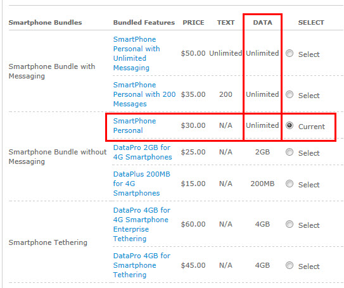344x288 pixels.
Task: Click the SELECT column header
Action: [311, 22]
